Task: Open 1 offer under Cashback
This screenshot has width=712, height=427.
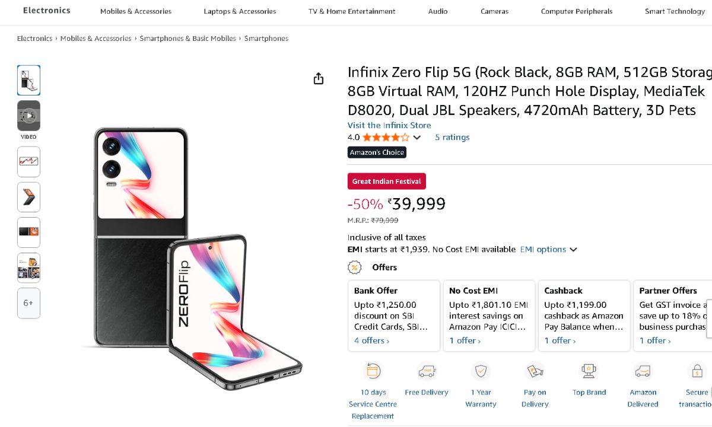Action: (x=560, y=340)
